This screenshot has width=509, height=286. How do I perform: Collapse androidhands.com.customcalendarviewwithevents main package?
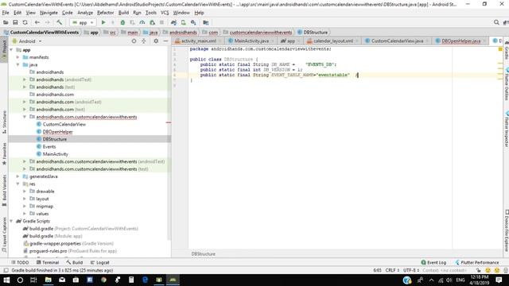25,117
